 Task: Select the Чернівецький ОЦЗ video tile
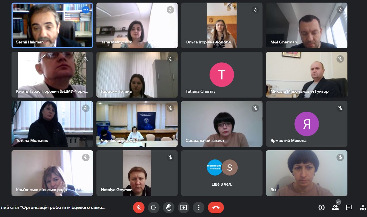[x=137, y=124]
